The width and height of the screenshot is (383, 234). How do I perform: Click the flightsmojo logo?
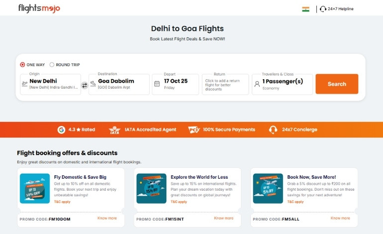(x=39, y=8)
